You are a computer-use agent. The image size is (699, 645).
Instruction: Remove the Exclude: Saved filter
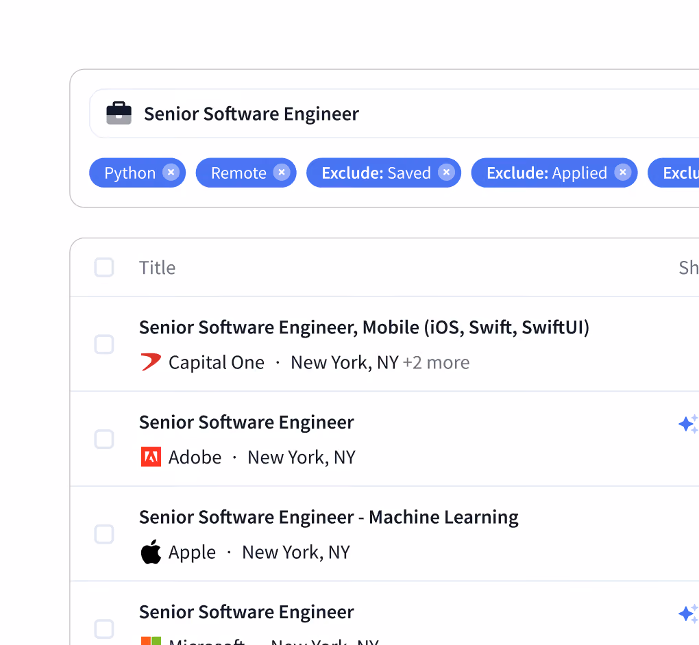[446, 173]
